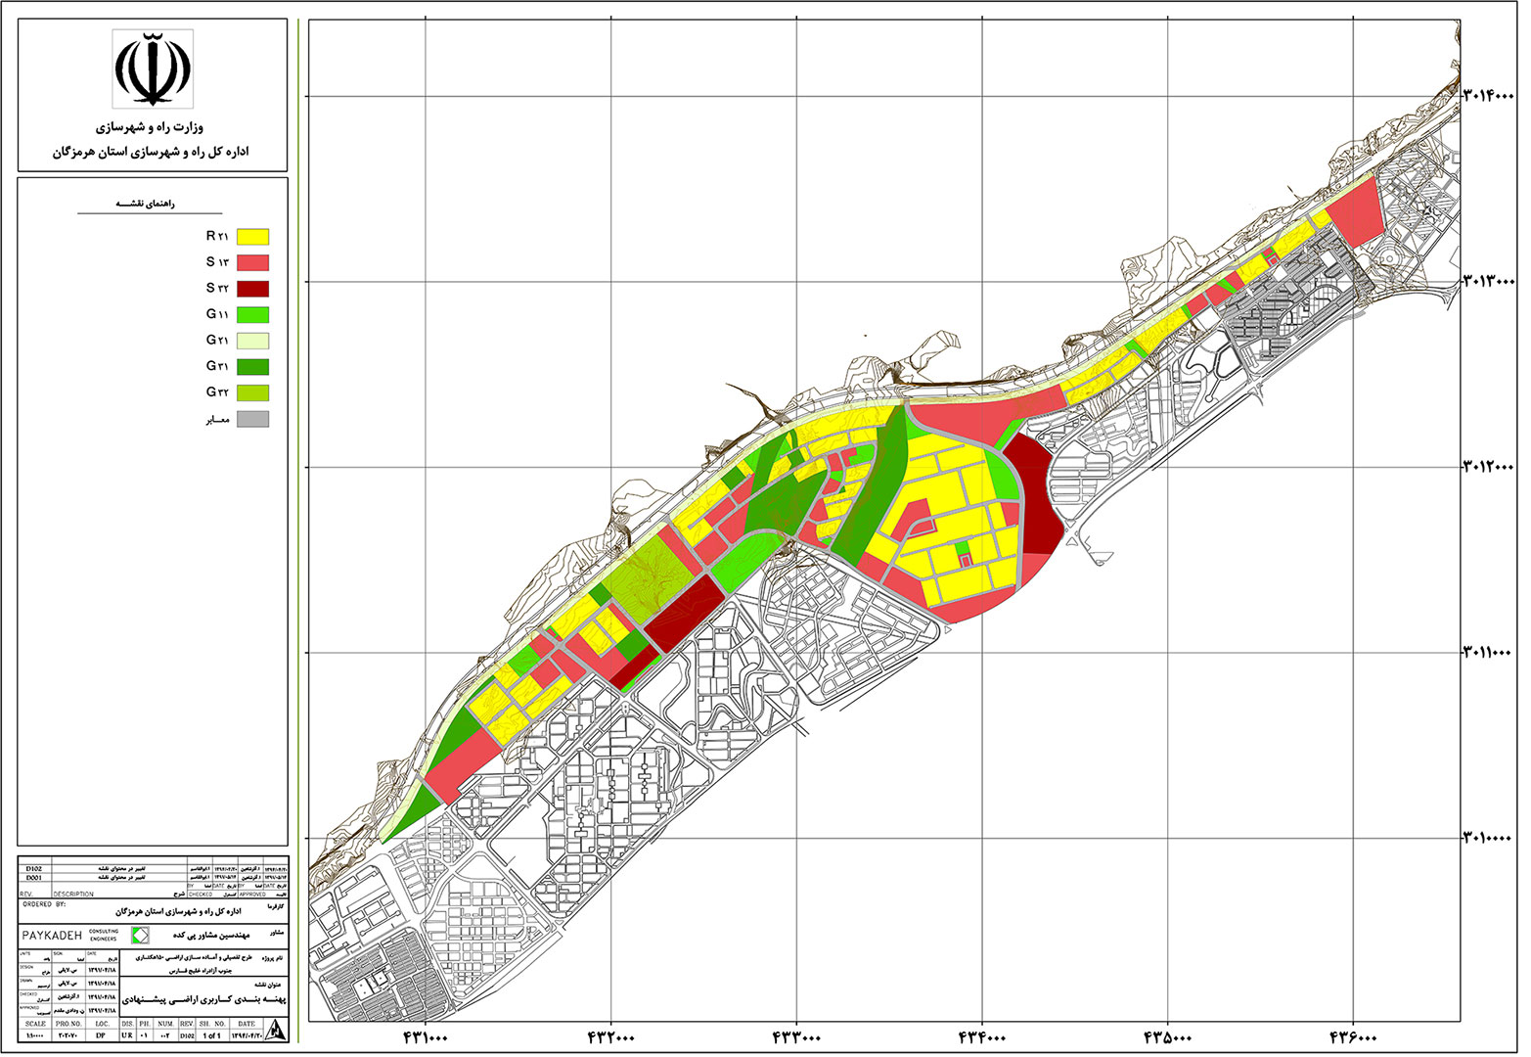The width and height of the screenshot is (1531, 1057).
Task: Choose the dark green G31 legend swatch
Action: [x=253, y=367]
